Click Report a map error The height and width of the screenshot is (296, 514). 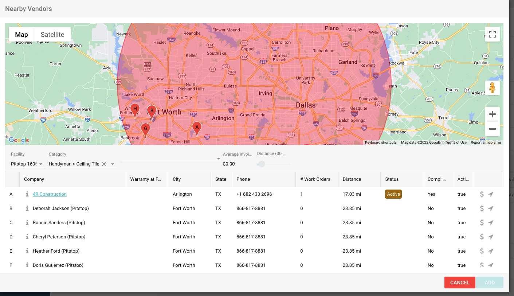(486, 143)
